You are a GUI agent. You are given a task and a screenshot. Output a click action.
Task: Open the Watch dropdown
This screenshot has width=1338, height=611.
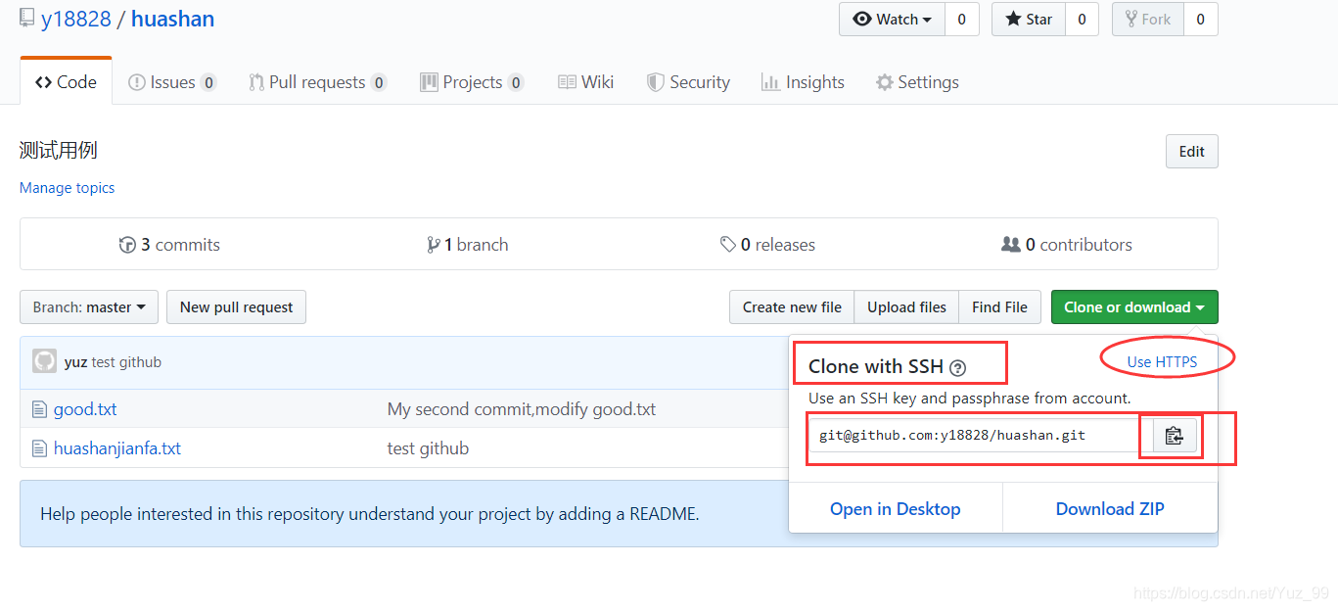[892, 20]
